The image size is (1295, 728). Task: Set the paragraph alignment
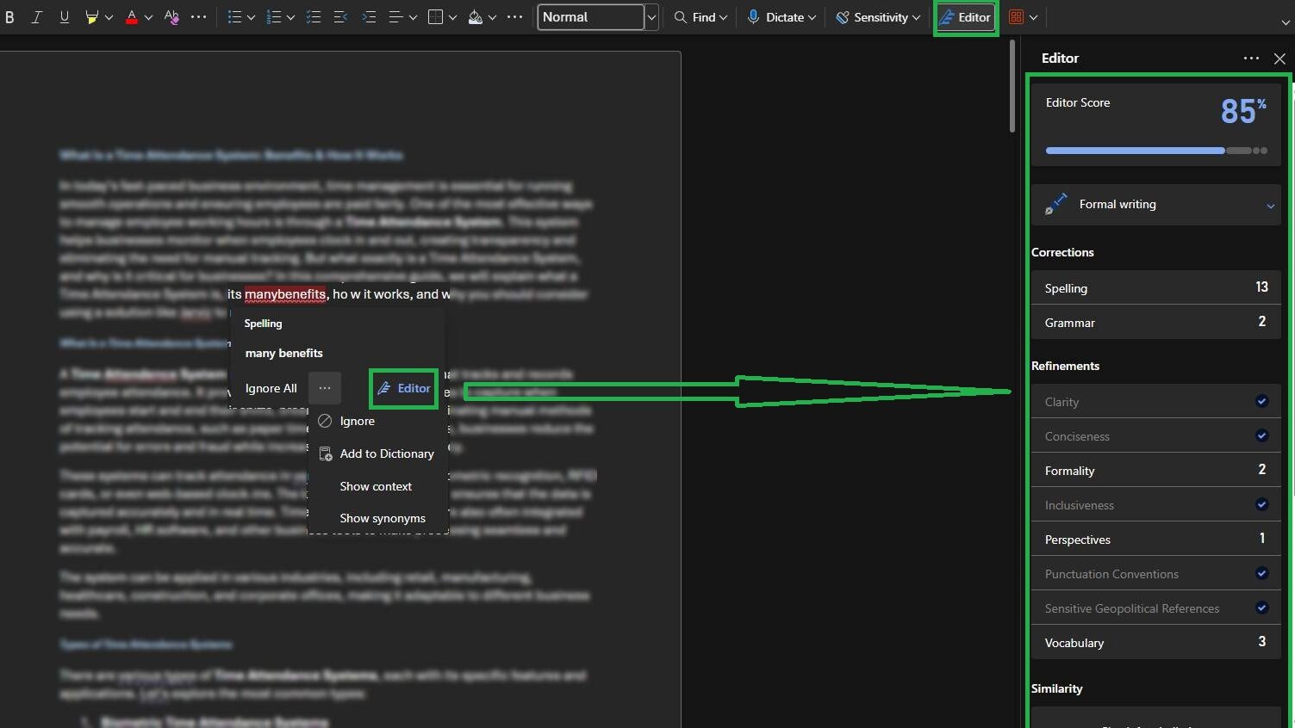395,17
